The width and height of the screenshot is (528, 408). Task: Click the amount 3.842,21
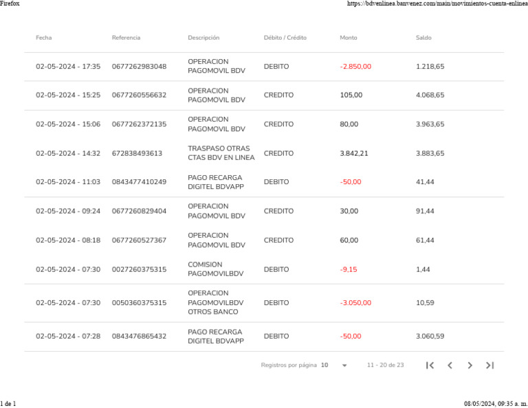point(354,153)
